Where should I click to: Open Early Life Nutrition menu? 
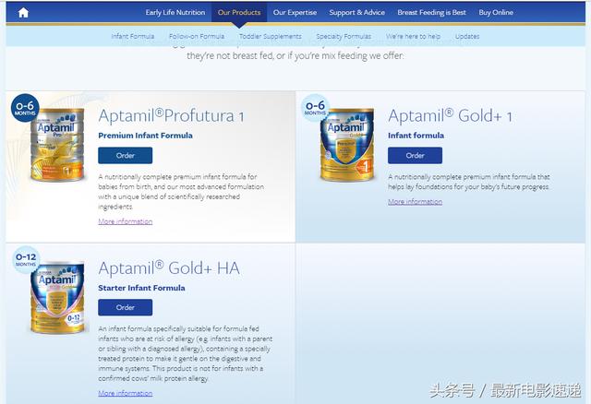[175, 12]
